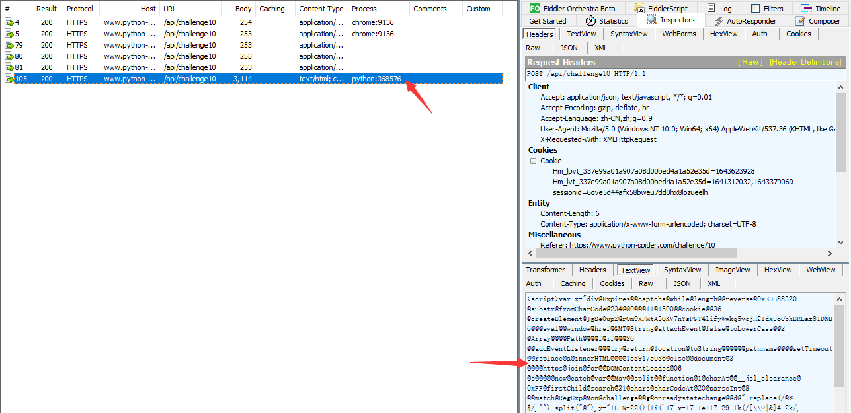Open the Fiddler Orchestra Beta tab icon

(x=534, y=8)
